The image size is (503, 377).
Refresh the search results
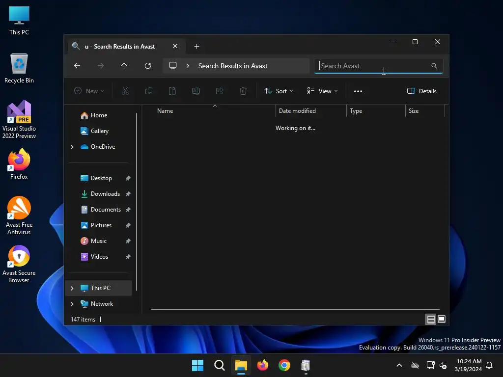148,66
